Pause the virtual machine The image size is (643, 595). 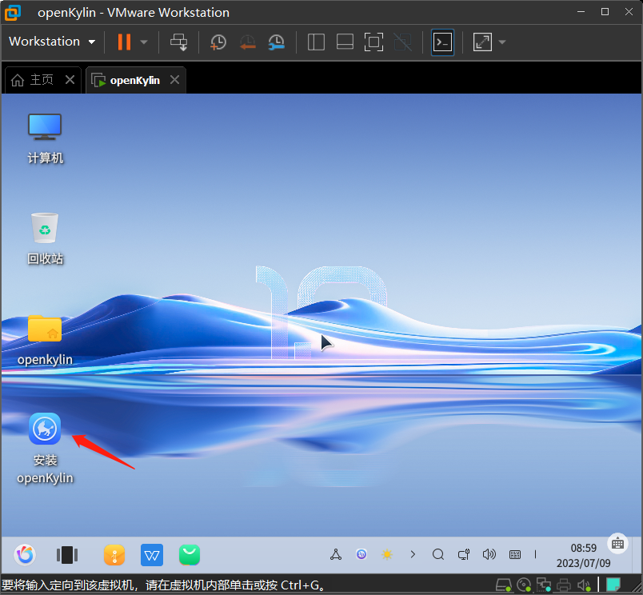click(x=124, y=42)
